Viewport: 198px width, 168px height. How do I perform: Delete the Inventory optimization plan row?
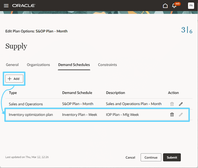point(172,115)
